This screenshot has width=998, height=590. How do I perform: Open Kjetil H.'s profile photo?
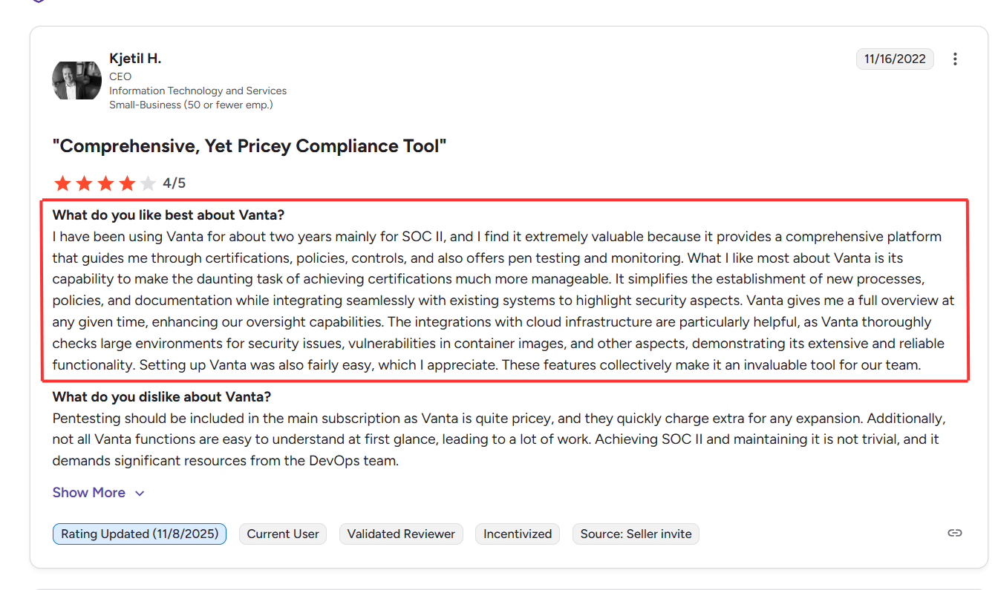pyautogui.click(x=76, y=80)
